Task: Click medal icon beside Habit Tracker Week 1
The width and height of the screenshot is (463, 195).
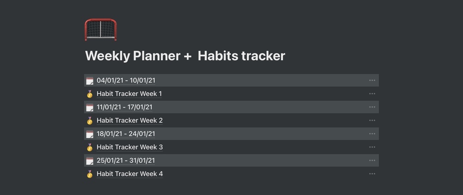Action: coord(90,94)
